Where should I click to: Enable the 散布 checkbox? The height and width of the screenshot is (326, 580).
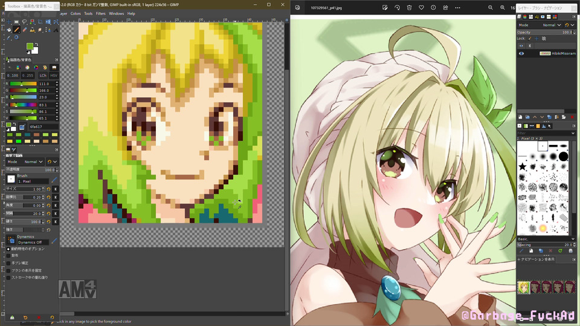pos(8,255)
